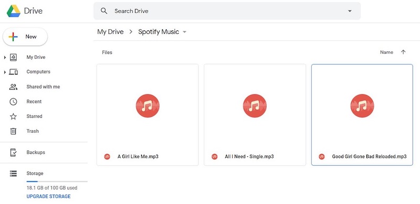
Task: Open Backups section
Action: click(x=36, y=152)
